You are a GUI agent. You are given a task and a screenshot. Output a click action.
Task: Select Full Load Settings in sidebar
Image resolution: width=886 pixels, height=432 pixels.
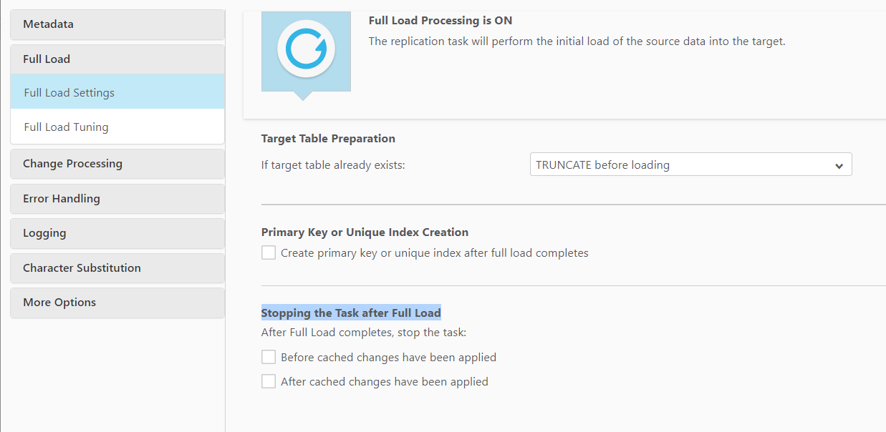pos(117,93)
